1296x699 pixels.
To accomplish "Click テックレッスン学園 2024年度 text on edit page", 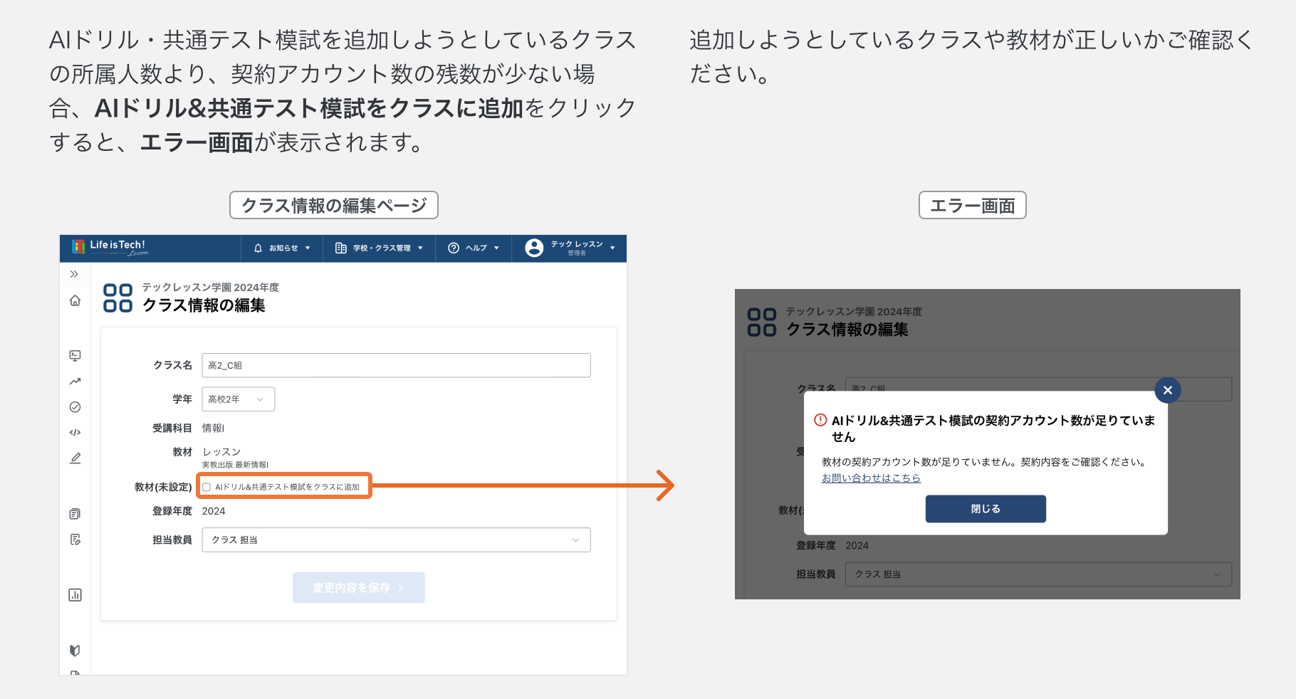I will pos(211,288).
